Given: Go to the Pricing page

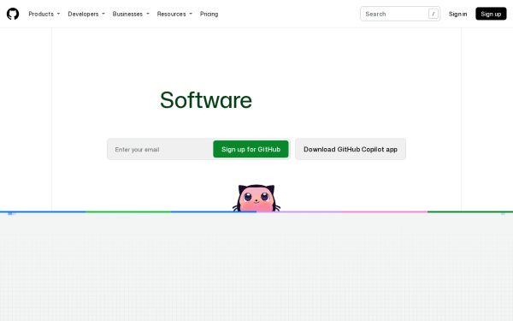Looking at the screenshot, I should pyautogui.click(x=209, y=14).
